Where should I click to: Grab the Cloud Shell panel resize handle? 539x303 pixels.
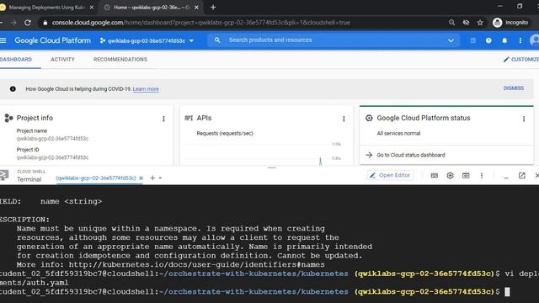coord(271,167)
